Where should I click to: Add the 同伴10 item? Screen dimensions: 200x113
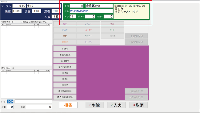coord(65,85)
